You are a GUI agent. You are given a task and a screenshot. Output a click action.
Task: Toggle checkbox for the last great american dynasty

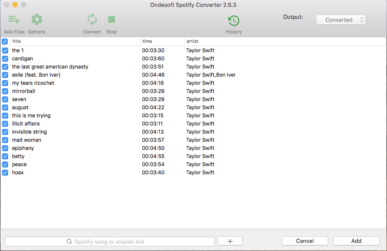click(x=5, y=67)
